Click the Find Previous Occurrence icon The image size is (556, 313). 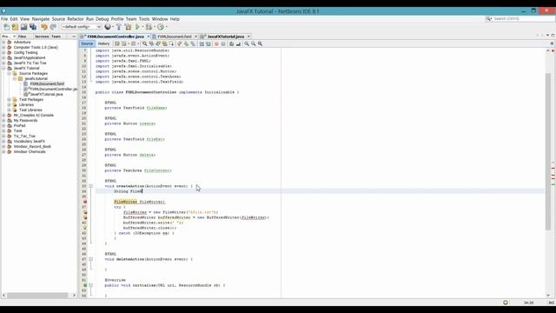point(151,43)
